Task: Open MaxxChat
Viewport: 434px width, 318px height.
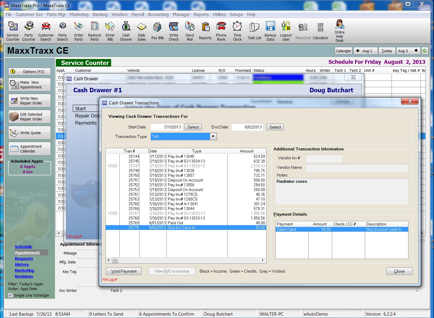Action: click(303, 31)
